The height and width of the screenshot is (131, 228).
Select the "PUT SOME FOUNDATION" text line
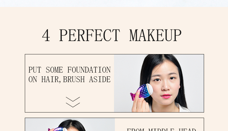coord(70,70)
